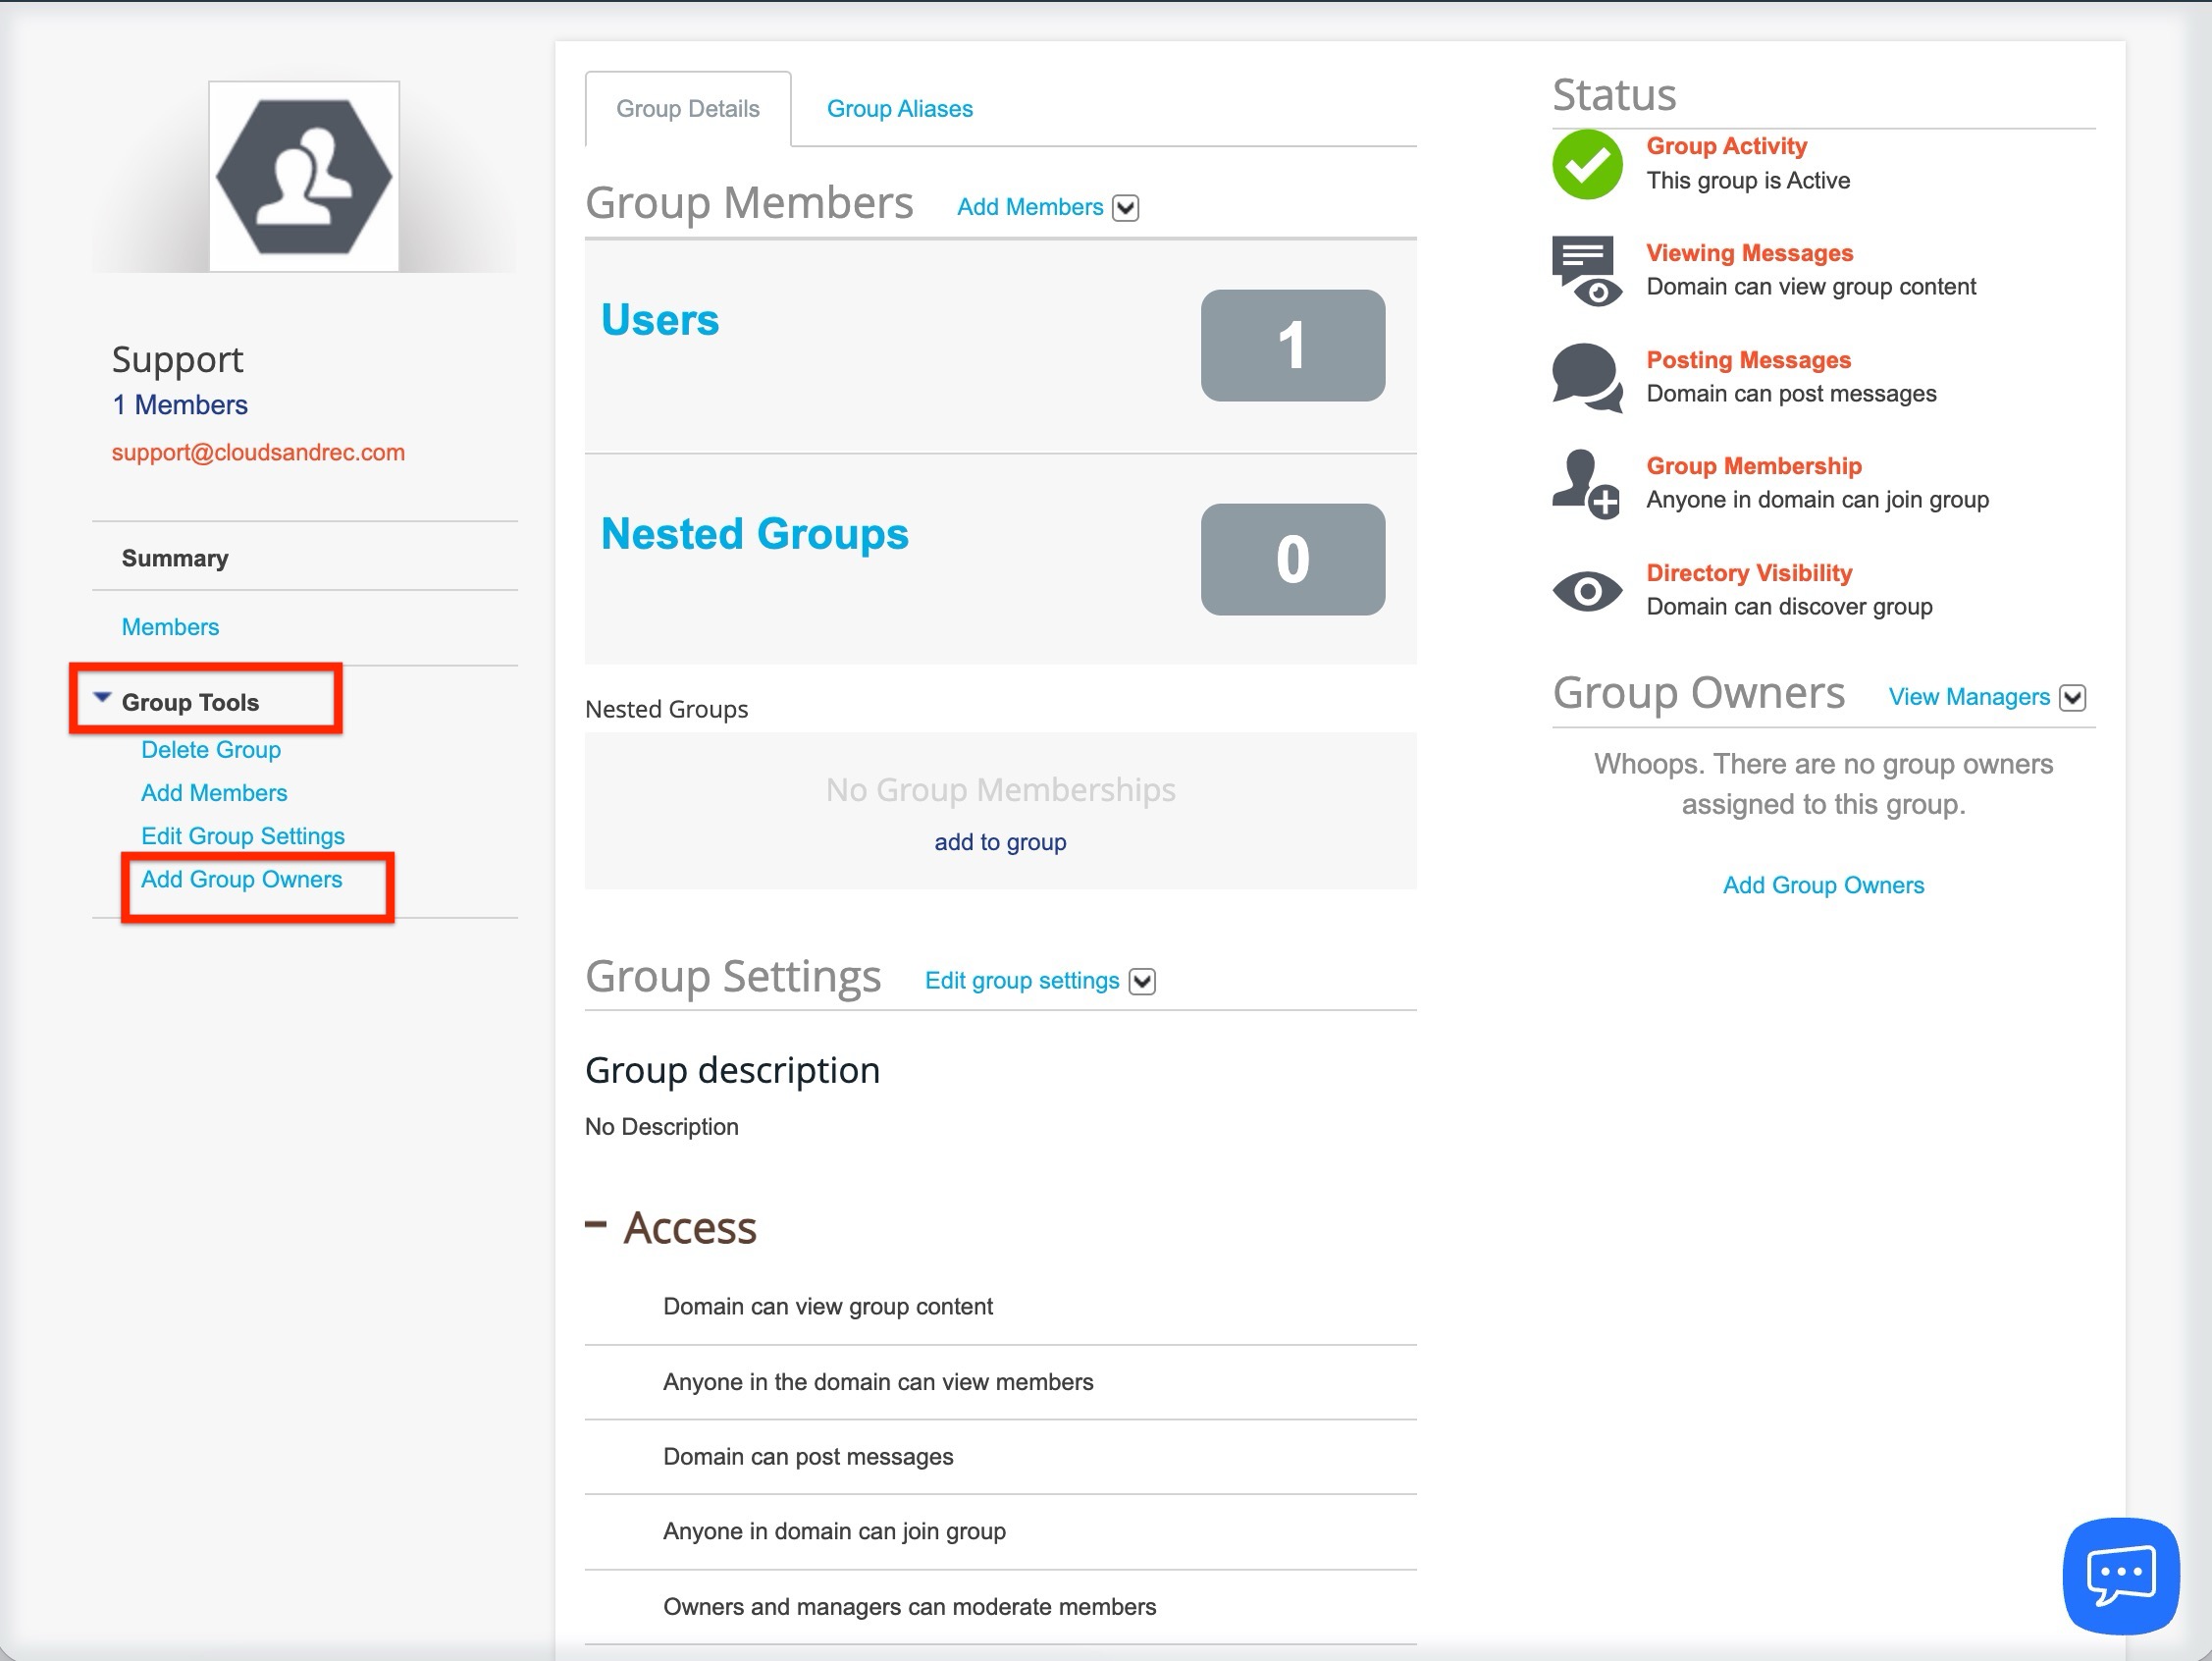Click 'Domain can discover group' status text
This screenshot has width=2212, height=1661.
point(1789,608)
